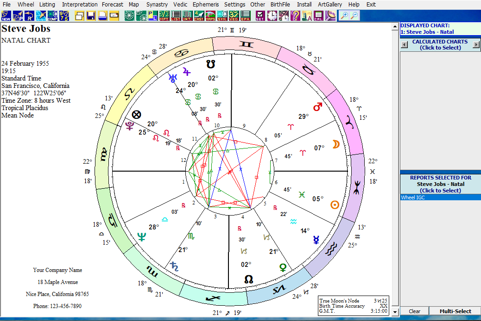The image size is (481, 321).
Task: Click the relocation chart icon
Action: (x=41, y=16)
